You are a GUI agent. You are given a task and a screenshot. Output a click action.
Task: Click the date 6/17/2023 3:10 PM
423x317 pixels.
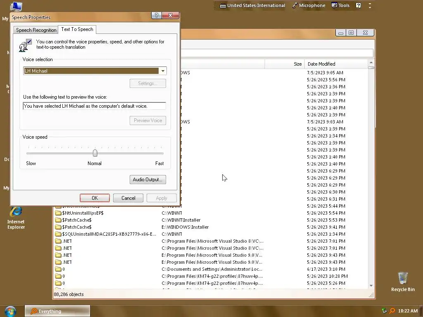click(326, 269)
